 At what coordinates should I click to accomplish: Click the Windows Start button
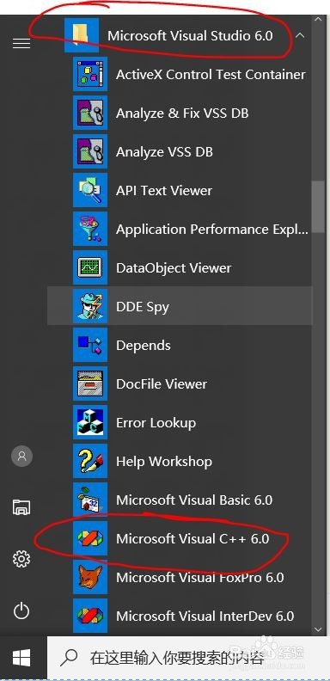coord(21,658)
